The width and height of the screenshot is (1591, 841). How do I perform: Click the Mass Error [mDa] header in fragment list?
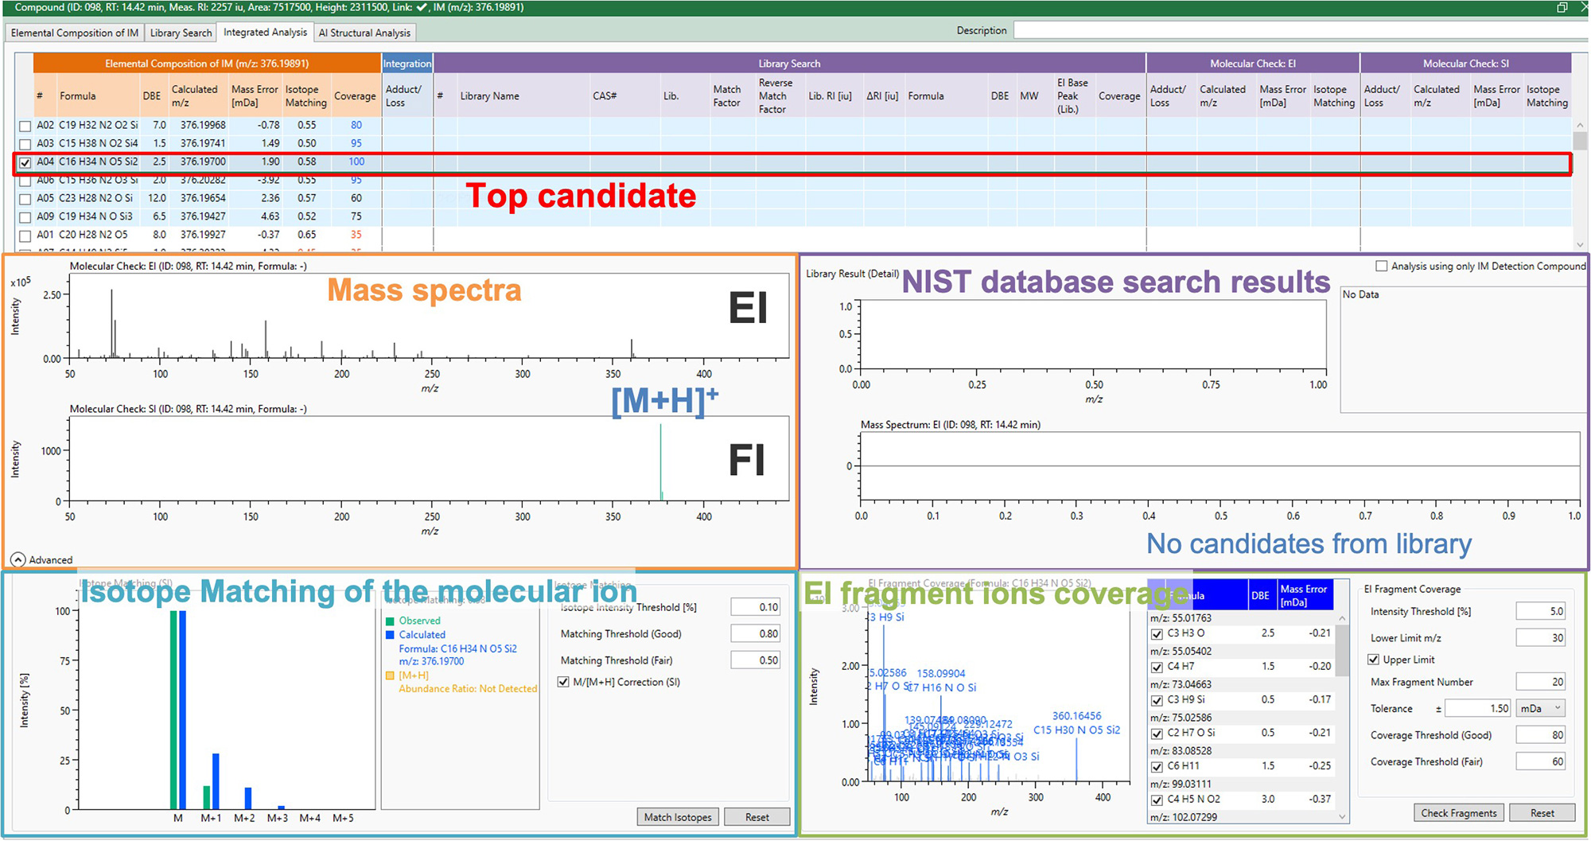coord(1304,594)
